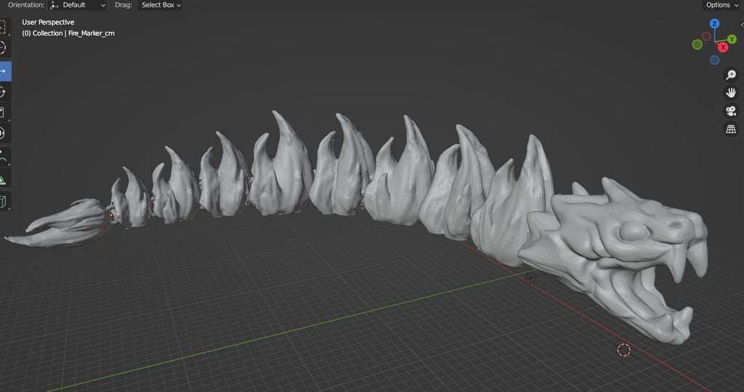Choose the Scale tool

coord(4,113)
